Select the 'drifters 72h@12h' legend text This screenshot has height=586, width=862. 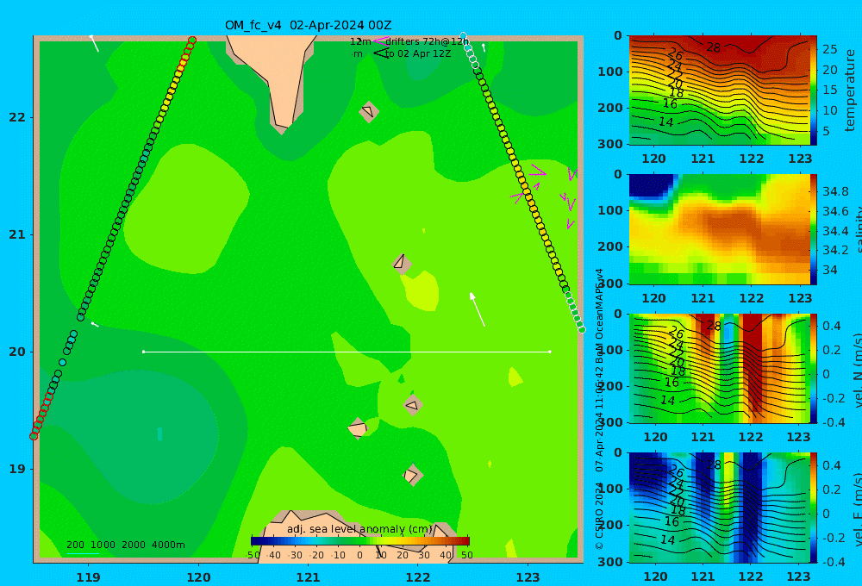click(427, 41)
